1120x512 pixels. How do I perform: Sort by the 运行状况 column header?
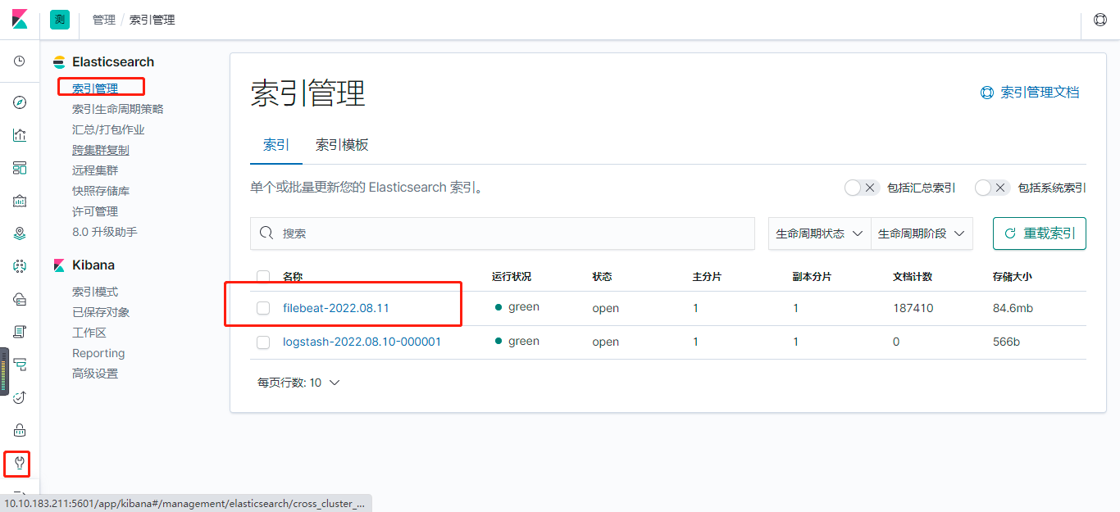click(x=512, y=277)
